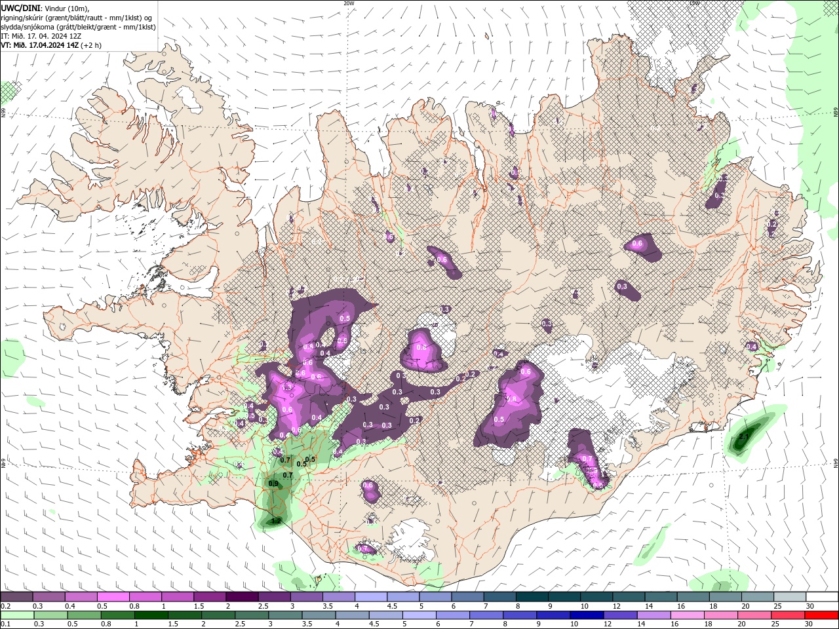Select the medium green 0.8 swatch on the bottom scale
839x629 pixels.
point(118,615)
